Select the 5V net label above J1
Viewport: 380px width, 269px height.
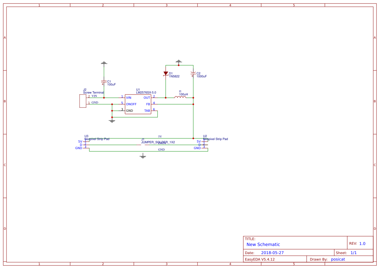click(159, 137)
